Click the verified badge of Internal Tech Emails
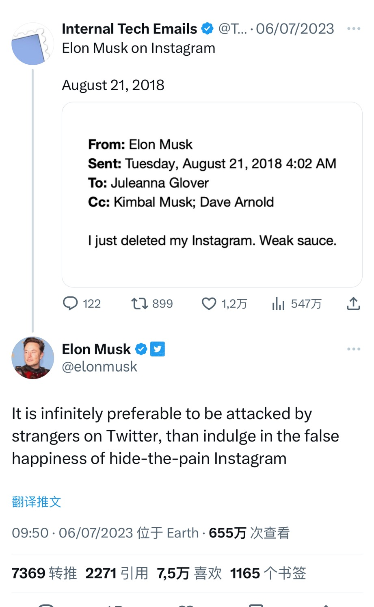The width and height of the screenshot is (374, 607). (x=208, y=29)
